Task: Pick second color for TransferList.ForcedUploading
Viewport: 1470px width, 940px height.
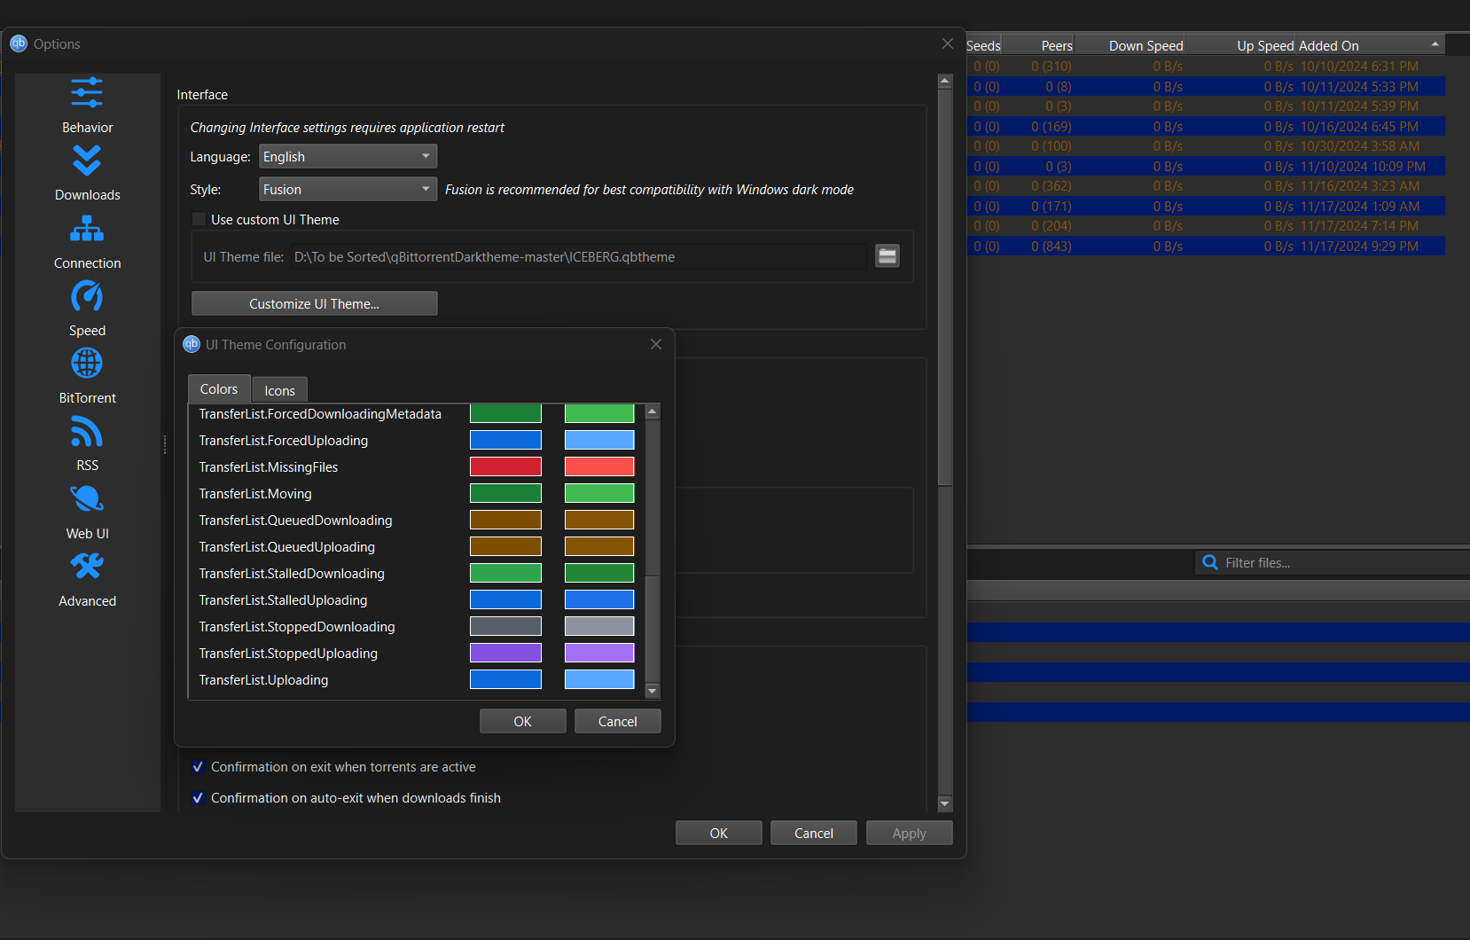Action: tap(599, 440)
